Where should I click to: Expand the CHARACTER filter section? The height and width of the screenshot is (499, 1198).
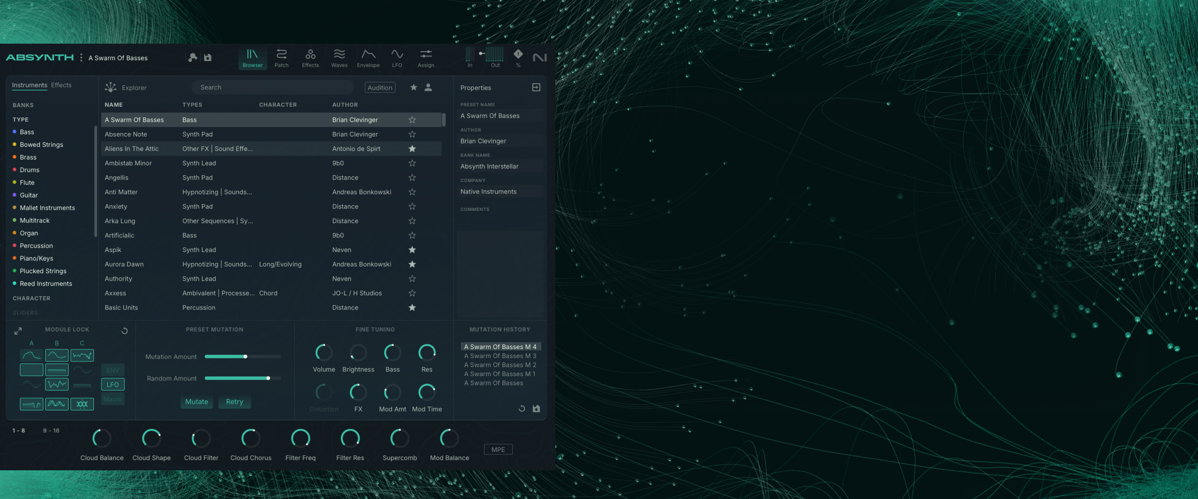pyautogui.click(x=31, y=298)
